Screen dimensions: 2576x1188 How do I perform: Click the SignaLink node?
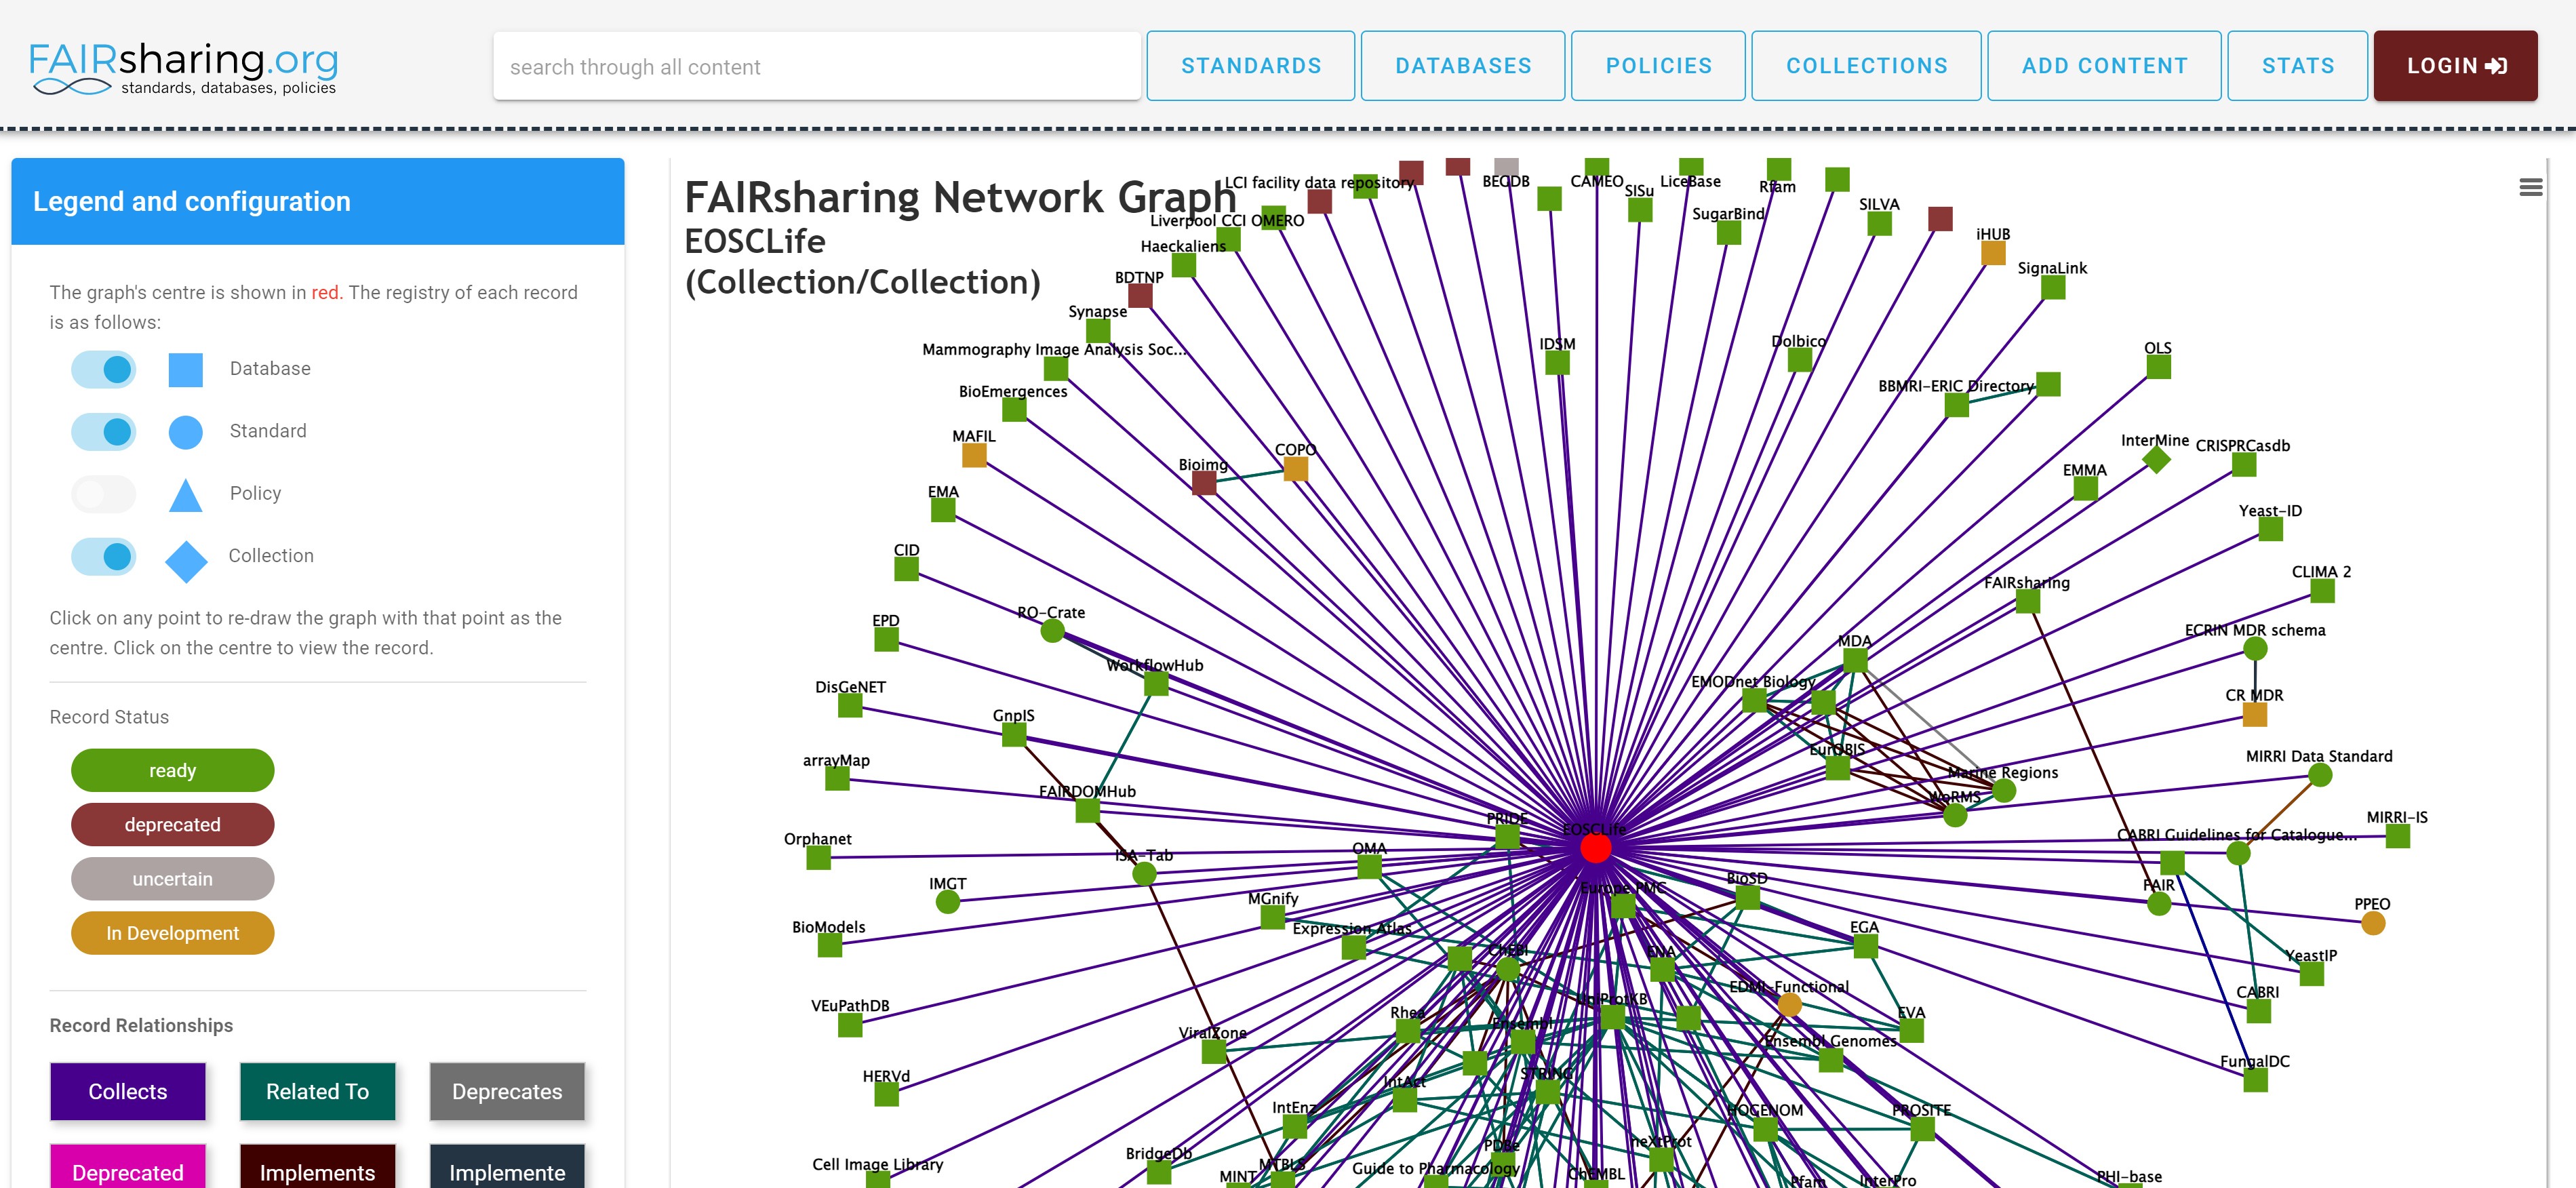pos(2053,288)
